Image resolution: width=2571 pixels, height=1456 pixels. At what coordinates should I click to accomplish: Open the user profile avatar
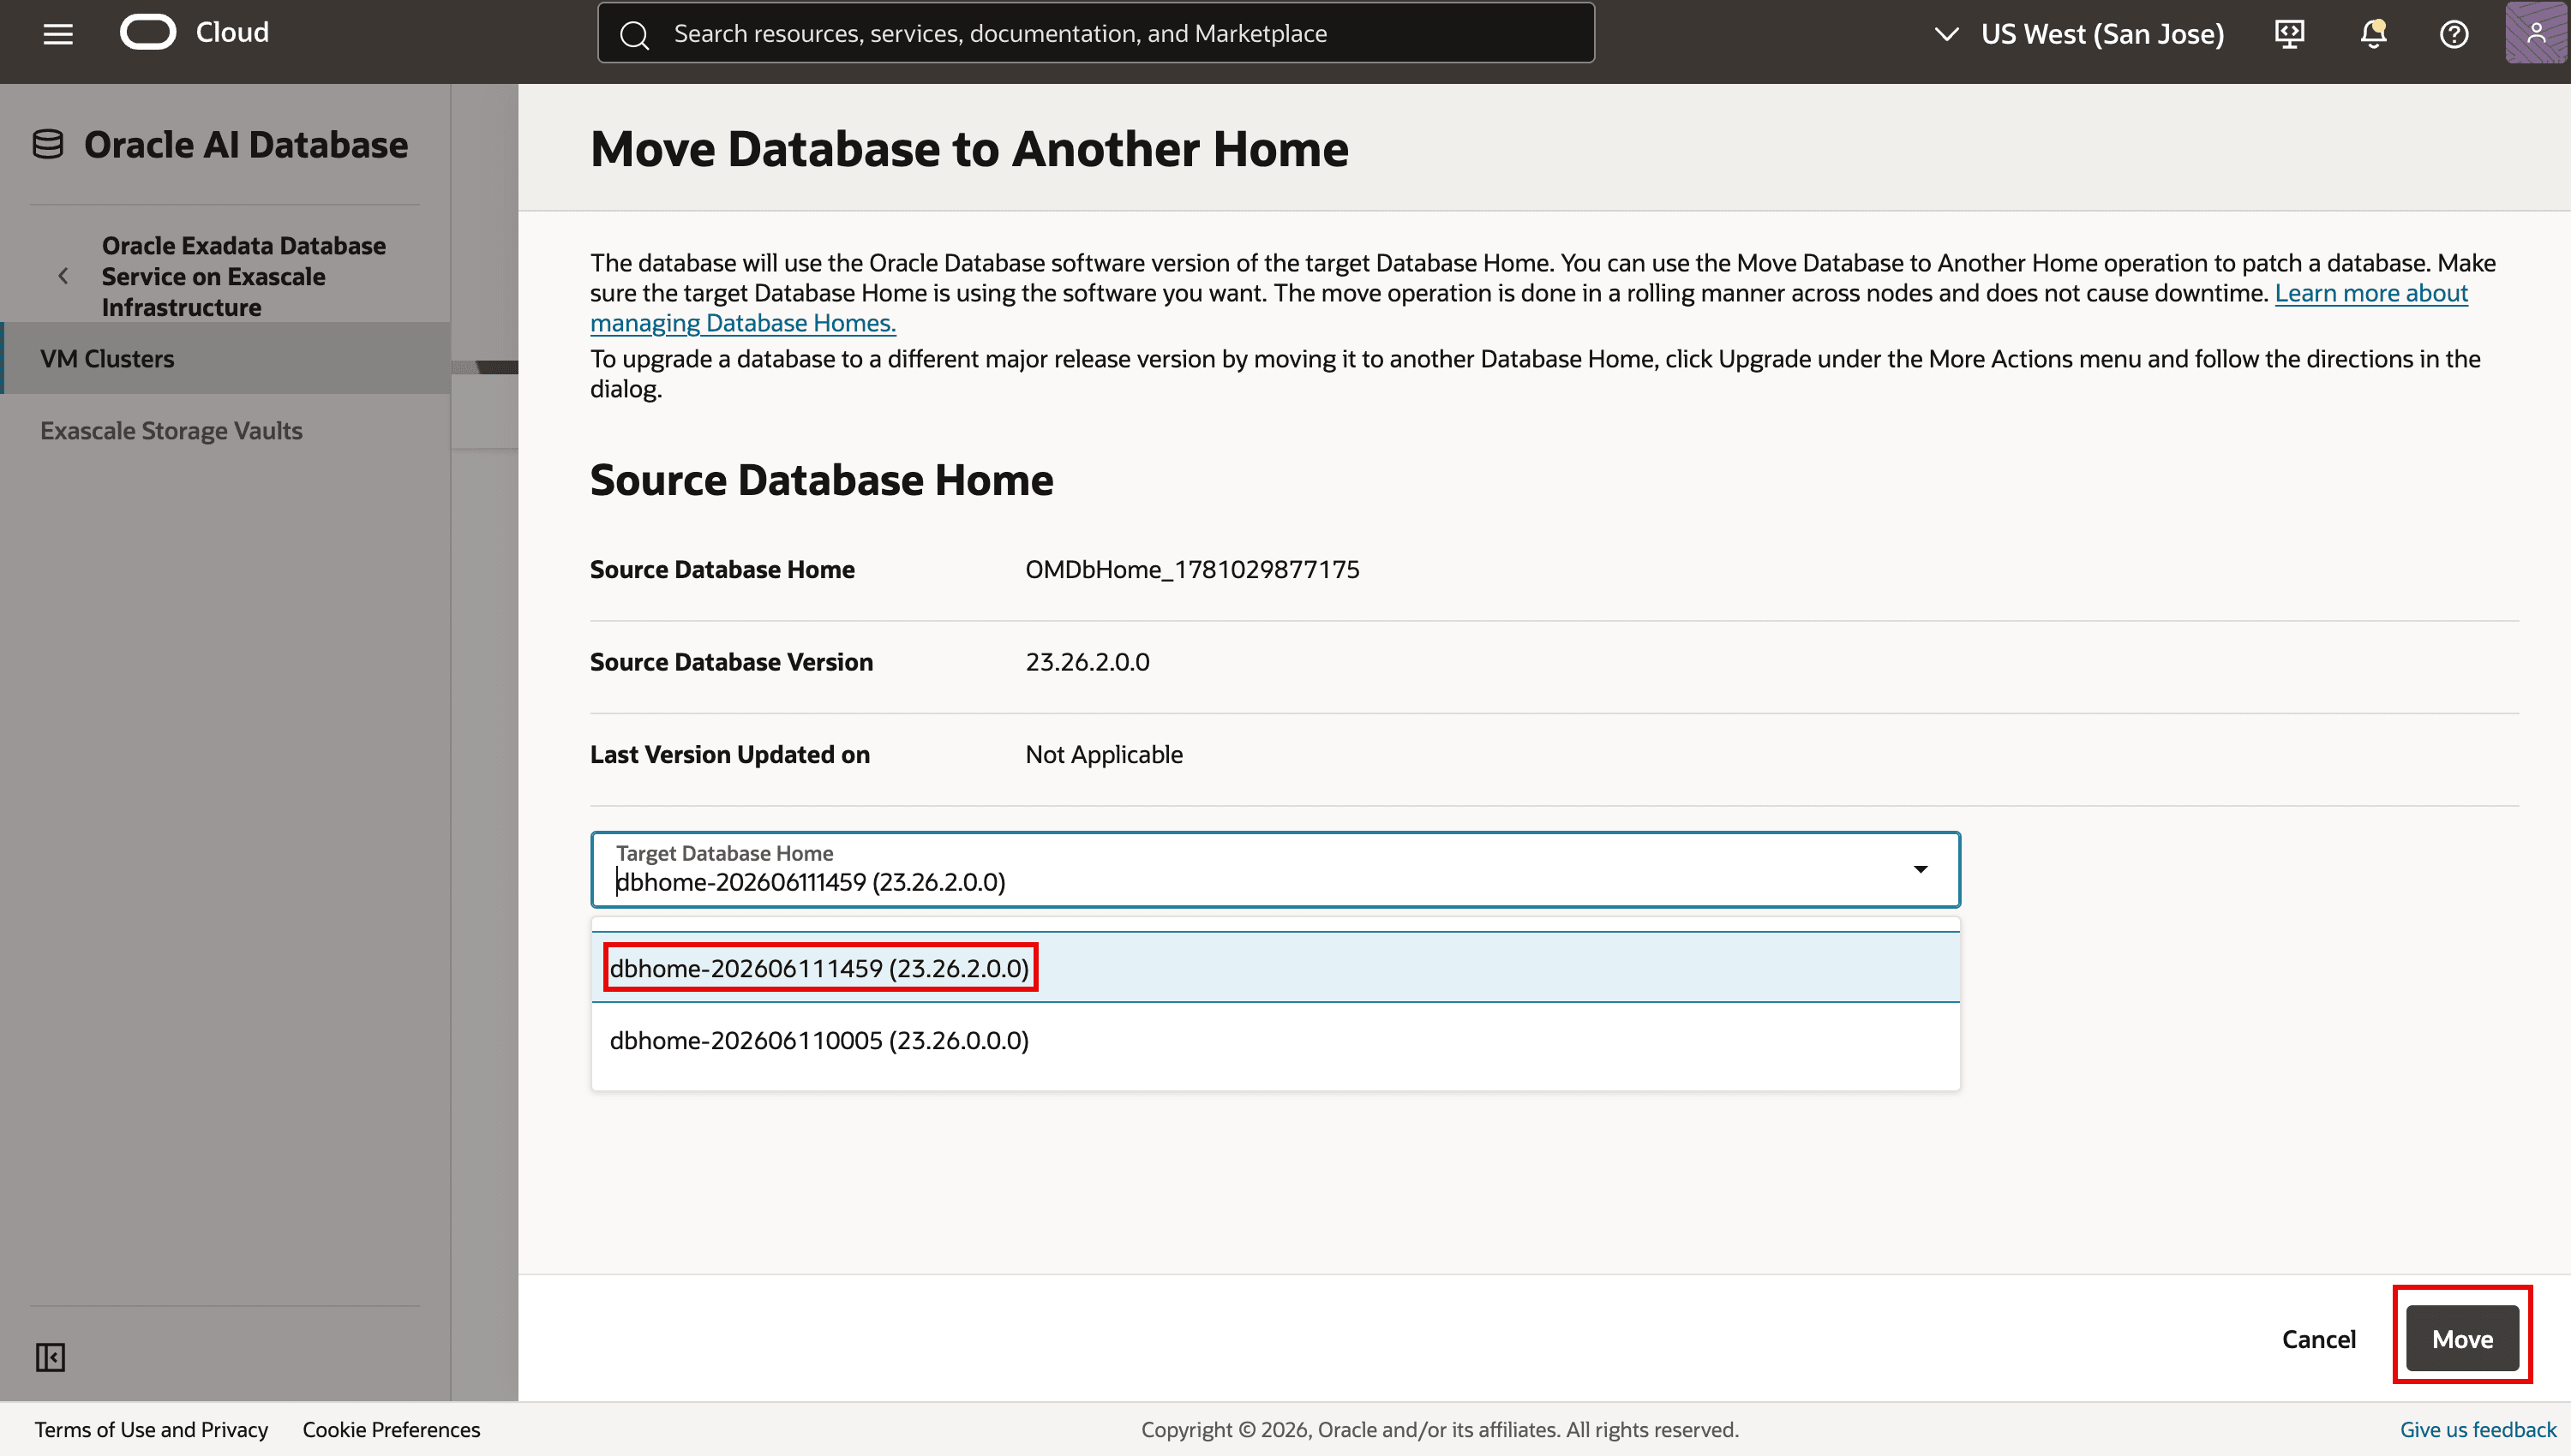(x=2536, y=33)
